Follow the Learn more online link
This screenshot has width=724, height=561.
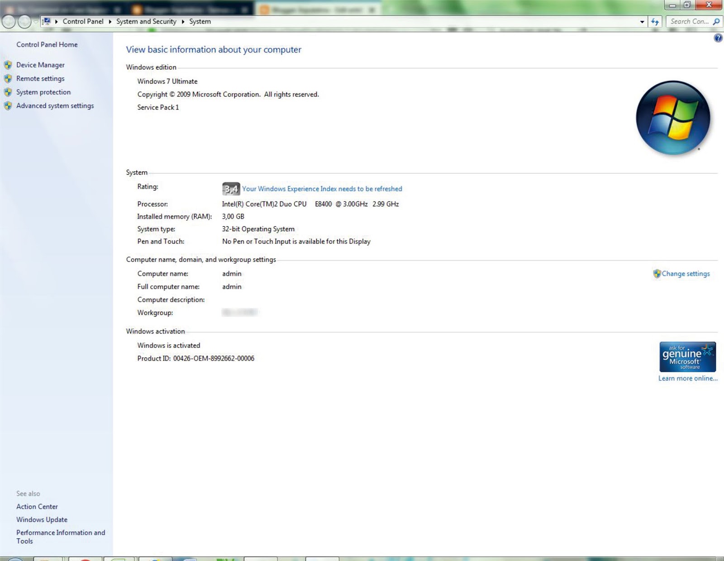click(688, 378)
